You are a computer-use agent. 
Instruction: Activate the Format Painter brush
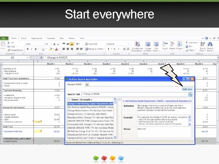click(x=9, y=50)
